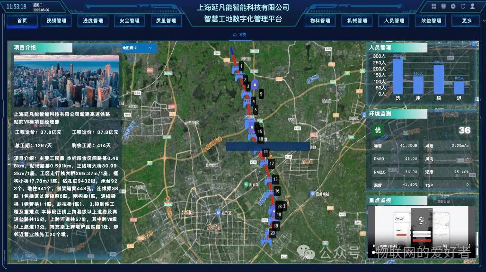Open the grid apps icon in header

click(433, 6)
